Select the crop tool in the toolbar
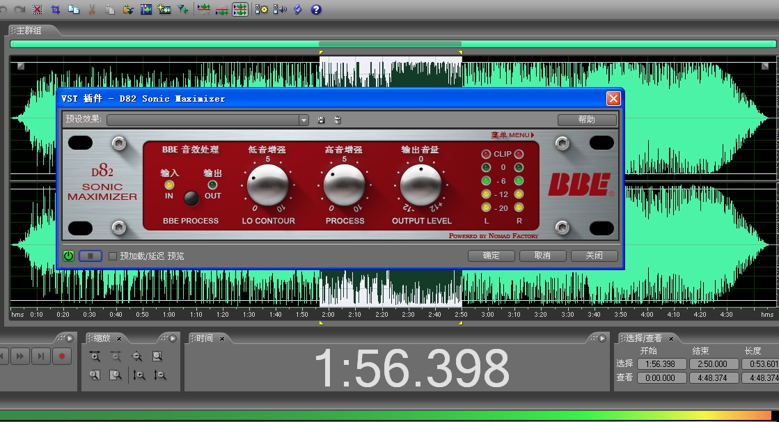The width and height of the screenshot is (779, 422). 55,10
